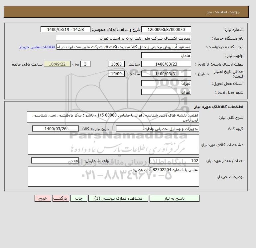Click the remaining time field 18:49:22

click(x=57, y=64)
